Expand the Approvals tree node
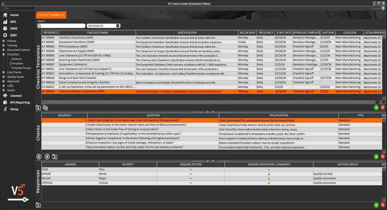 [x=3, y=81]
